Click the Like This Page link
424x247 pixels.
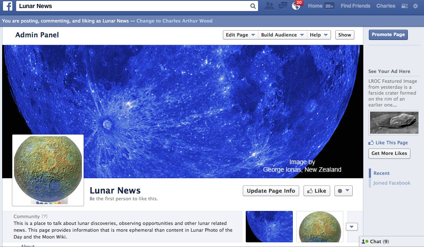(x=392, y=143)
